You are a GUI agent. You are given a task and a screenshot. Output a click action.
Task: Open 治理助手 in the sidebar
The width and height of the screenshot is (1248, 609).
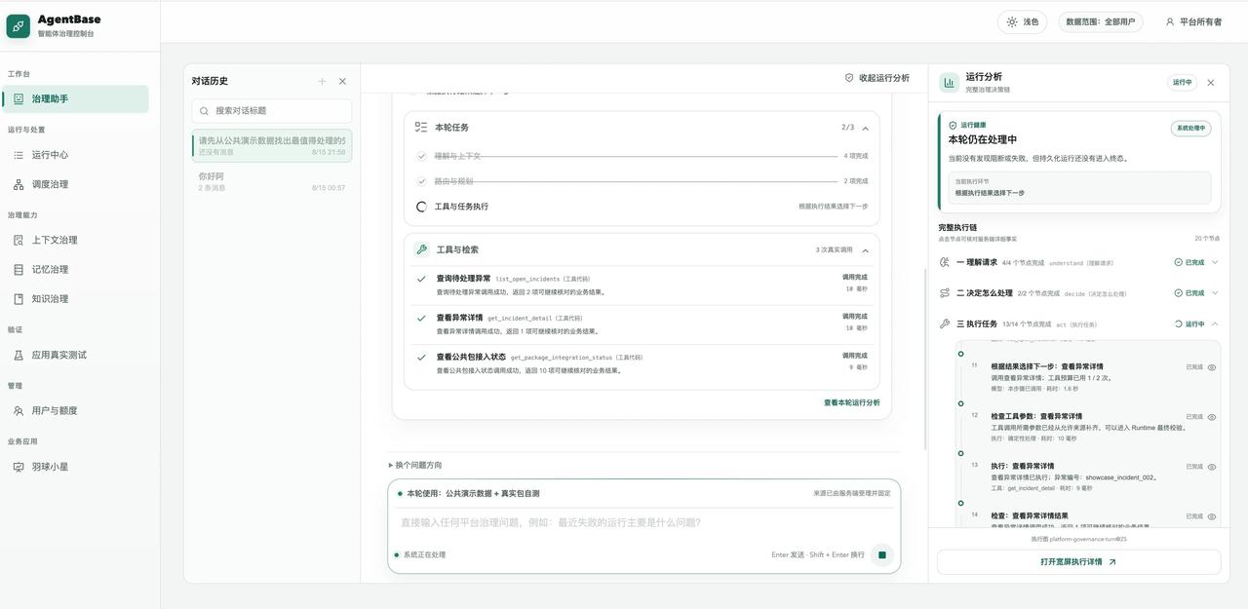pyautogui.click(x=76, y=98)
